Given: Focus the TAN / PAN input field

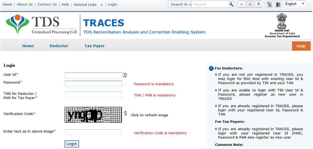Looking at the screenshot, I should pyautogui.click(x=93, y=95).
